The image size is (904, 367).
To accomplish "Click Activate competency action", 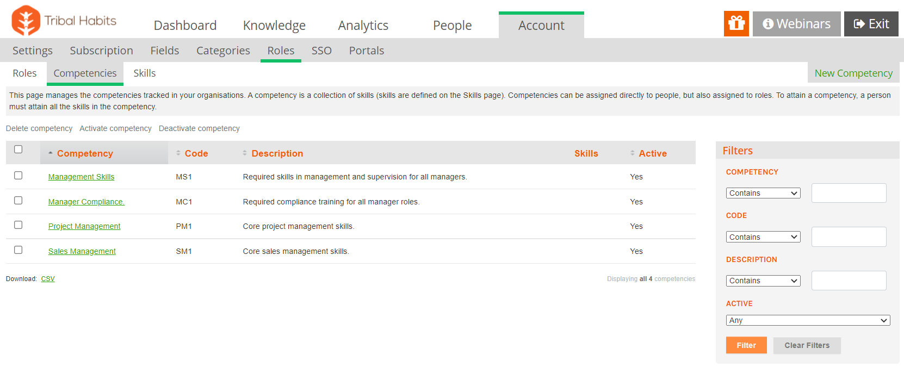I will [x=115, y=128].
